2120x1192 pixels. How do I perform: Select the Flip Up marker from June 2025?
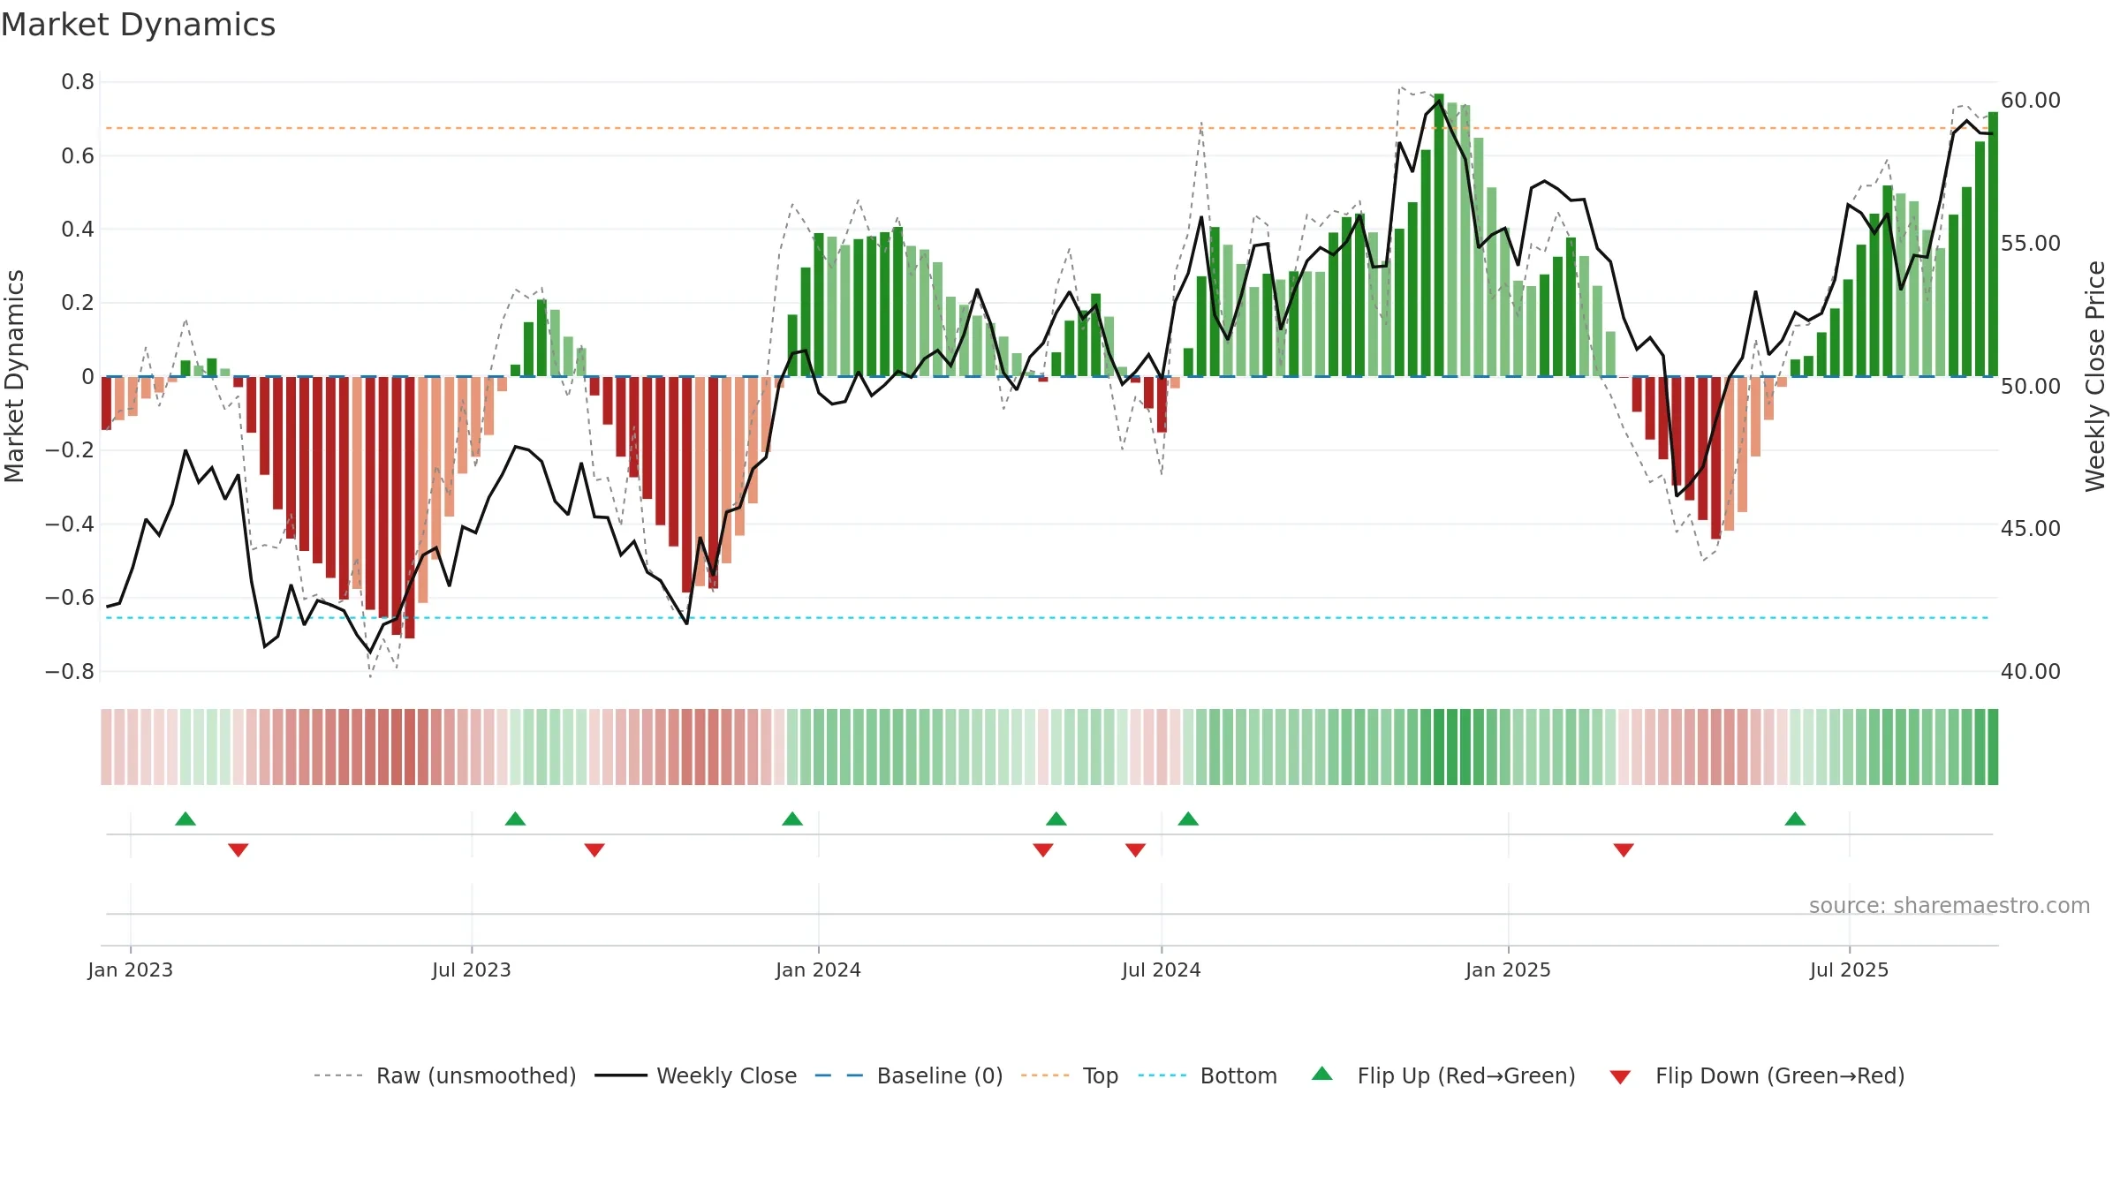pyautogui.click(x=1795, y=819)
